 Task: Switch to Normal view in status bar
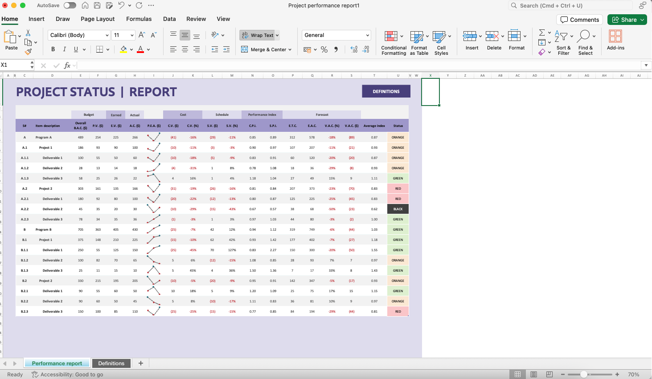point(517,375)
